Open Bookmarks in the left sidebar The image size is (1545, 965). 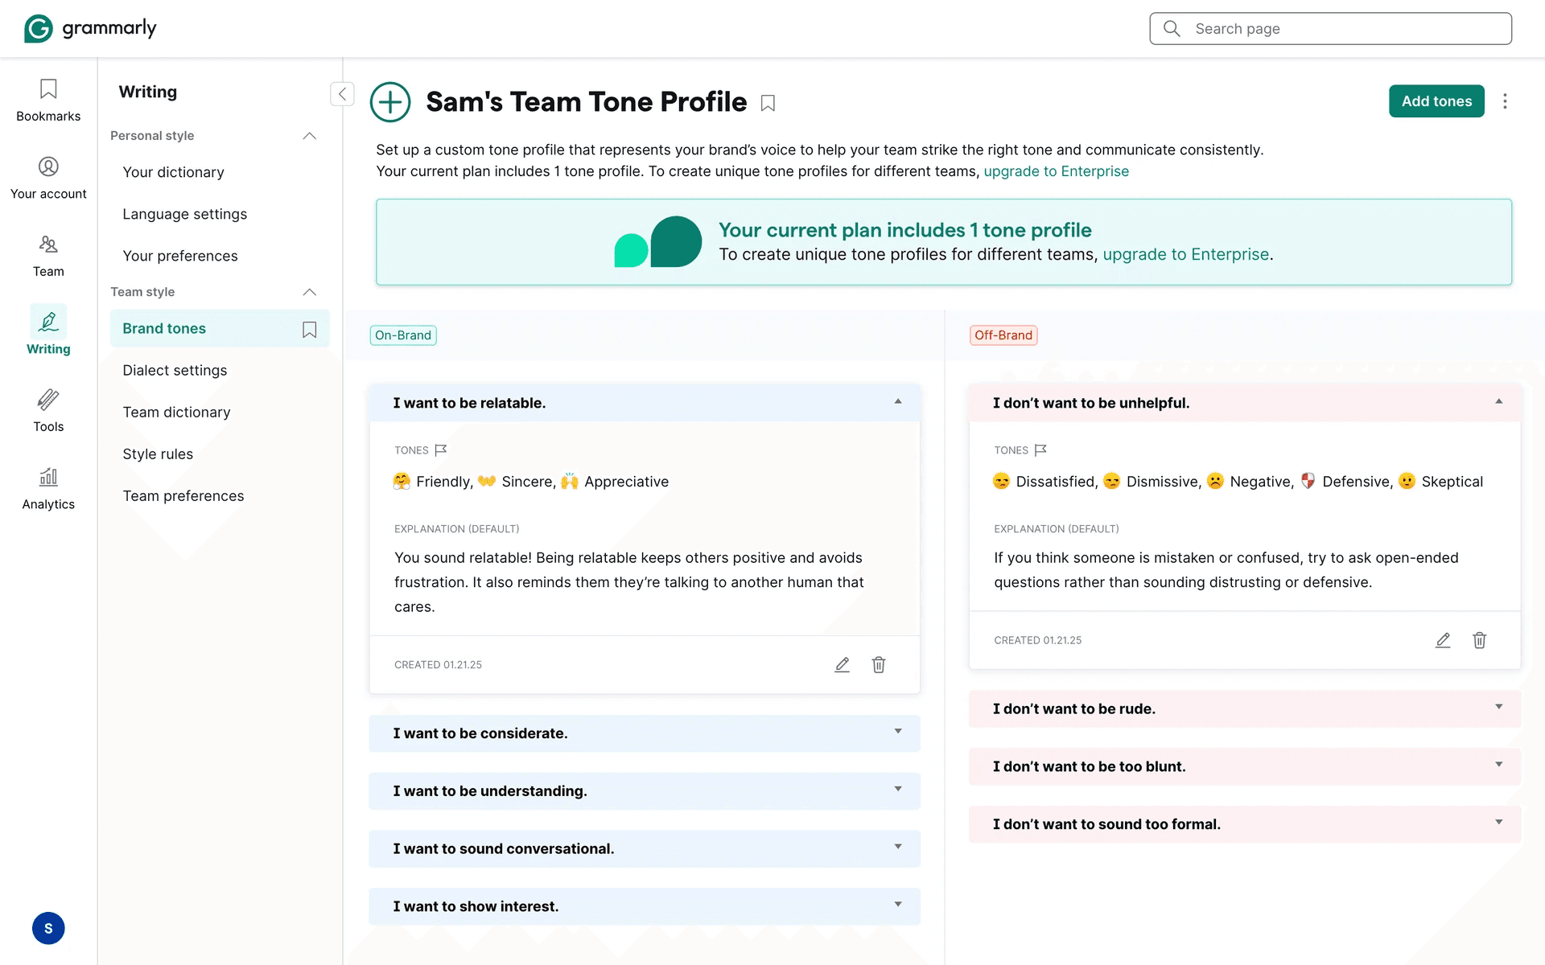point(48,100)
